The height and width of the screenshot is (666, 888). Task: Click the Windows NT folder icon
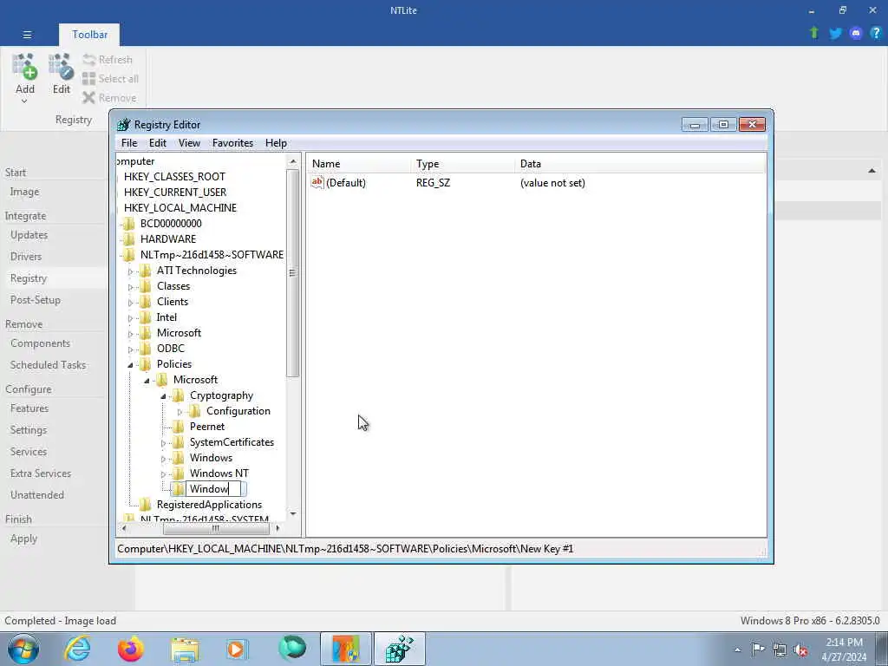coord(178,473)
